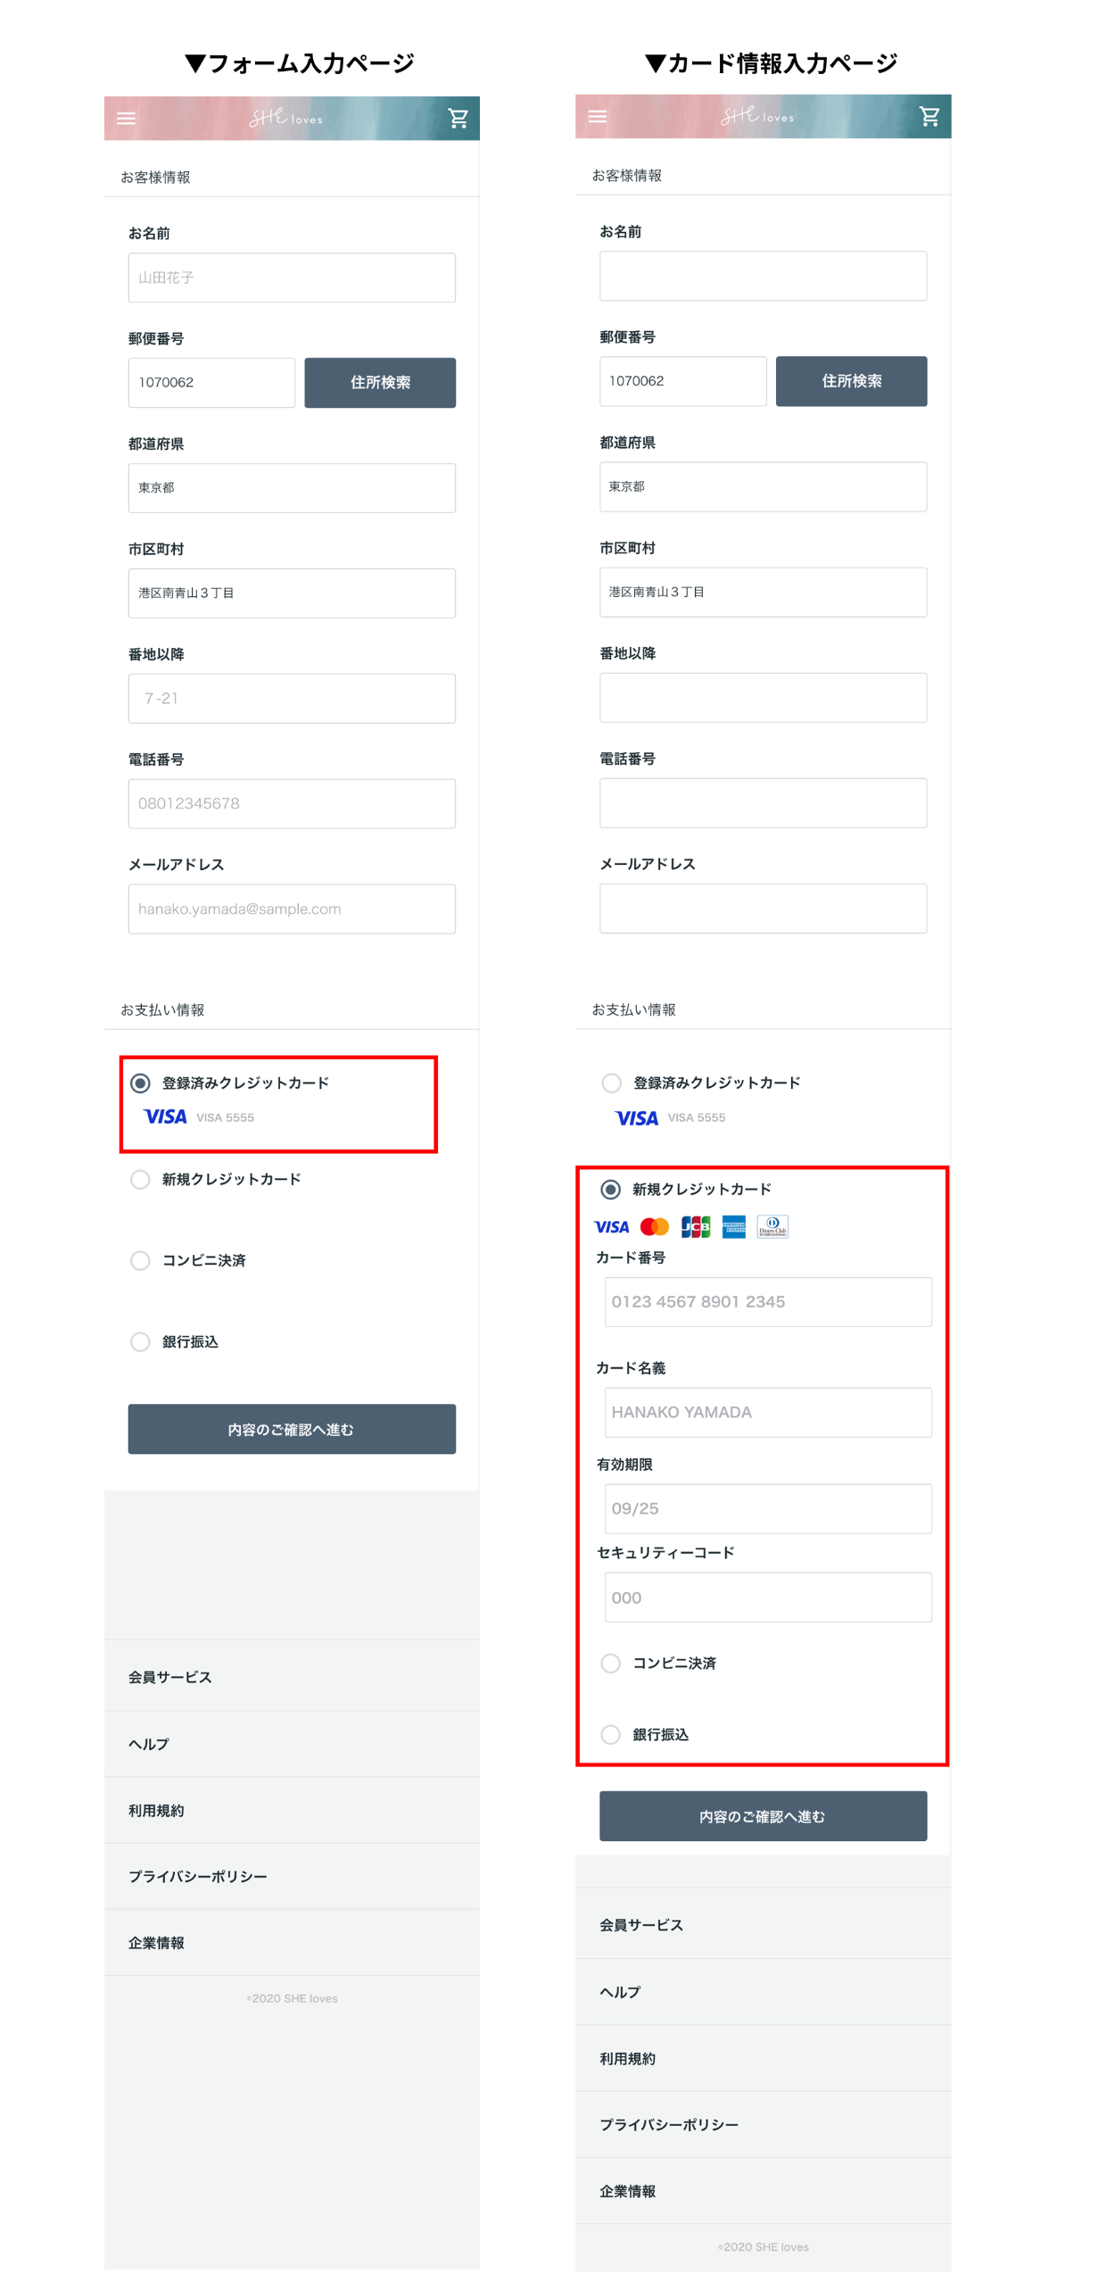The height and width of the screenshot is (2291, 1115).
Task: Open プライバシーポリシー in card info page footer
Action: coord(668,2124)
